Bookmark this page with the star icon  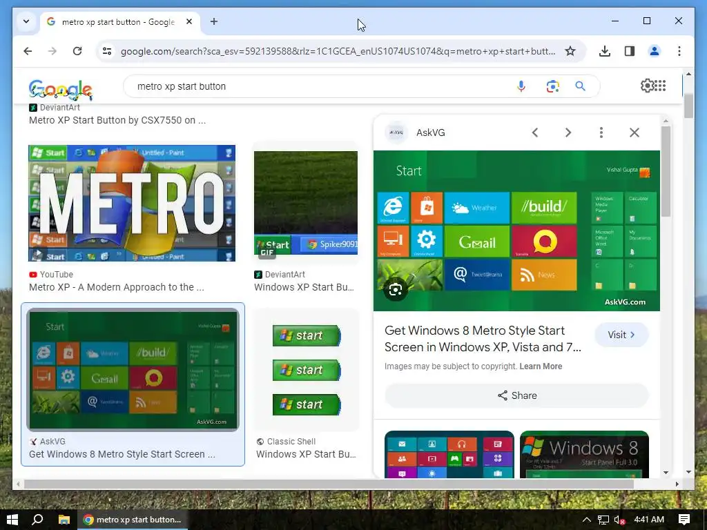tap(570, 51)
